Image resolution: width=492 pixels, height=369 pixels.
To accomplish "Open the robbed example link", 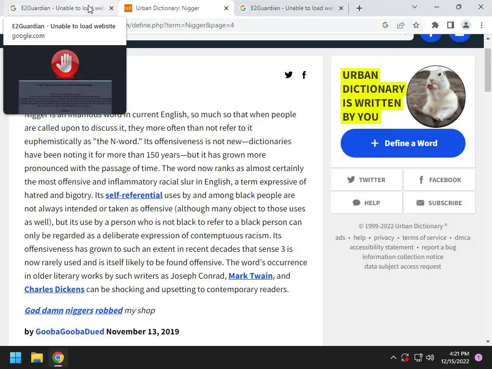I will tap(109, 310).
